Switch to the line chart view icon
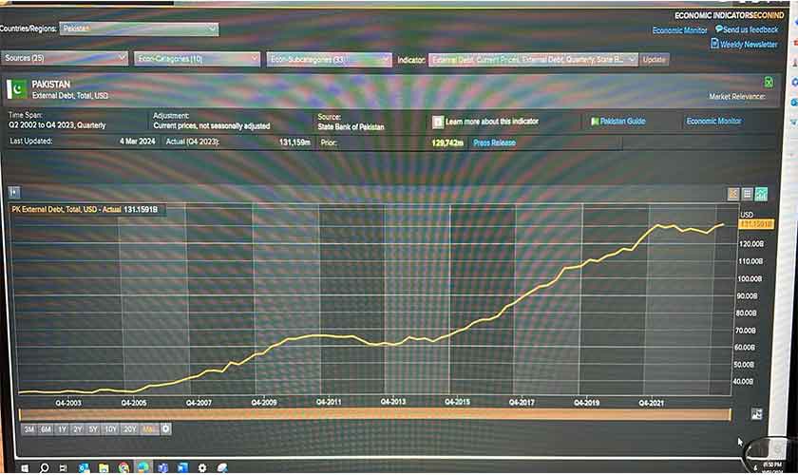Screen dimensions: 798x475 pos(761,194)
